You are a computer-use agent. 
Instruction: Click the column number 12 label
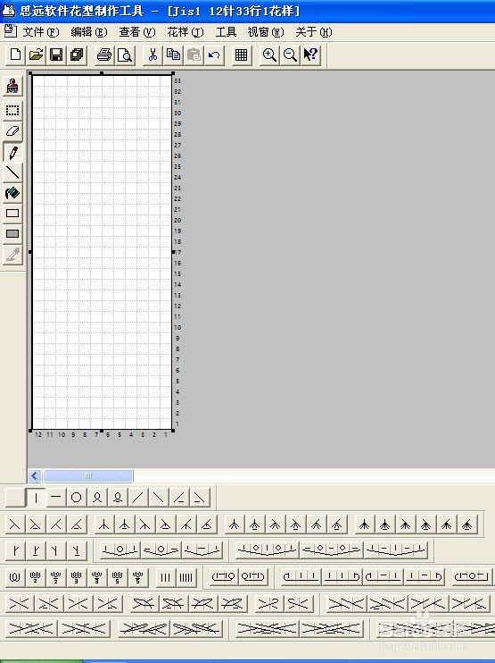coord(38,434)
